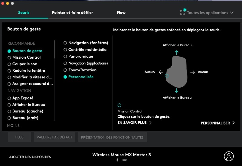242x166 pixels.
Task: Select Bouton de geste radio option
Action: tap(25, 51)
